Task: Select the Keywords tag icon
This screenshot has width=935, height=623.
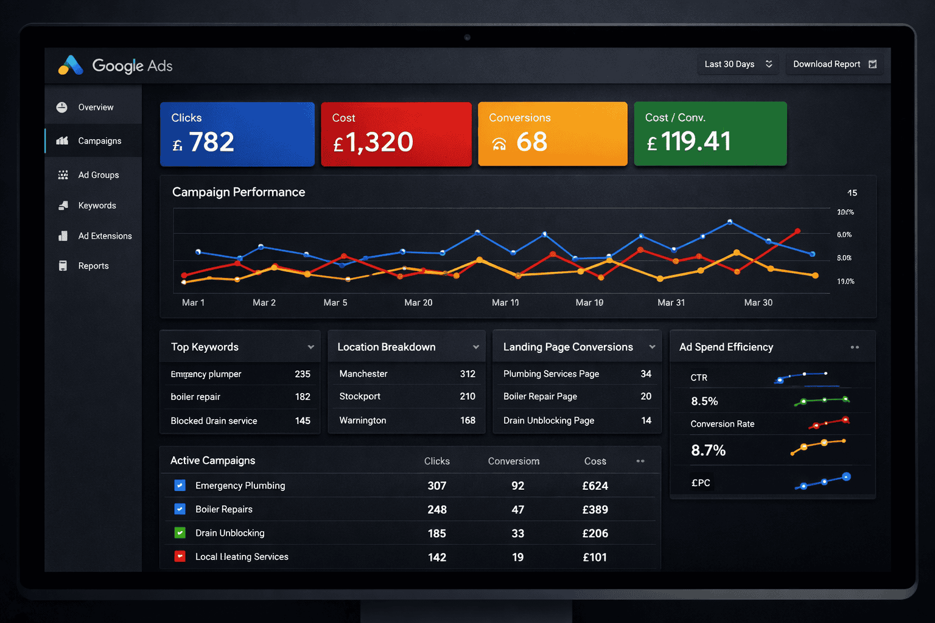Action: click(63, 205)
